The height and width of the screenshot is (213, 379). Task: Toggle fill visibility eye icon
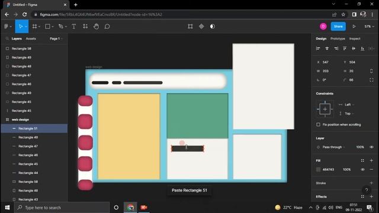362,170
